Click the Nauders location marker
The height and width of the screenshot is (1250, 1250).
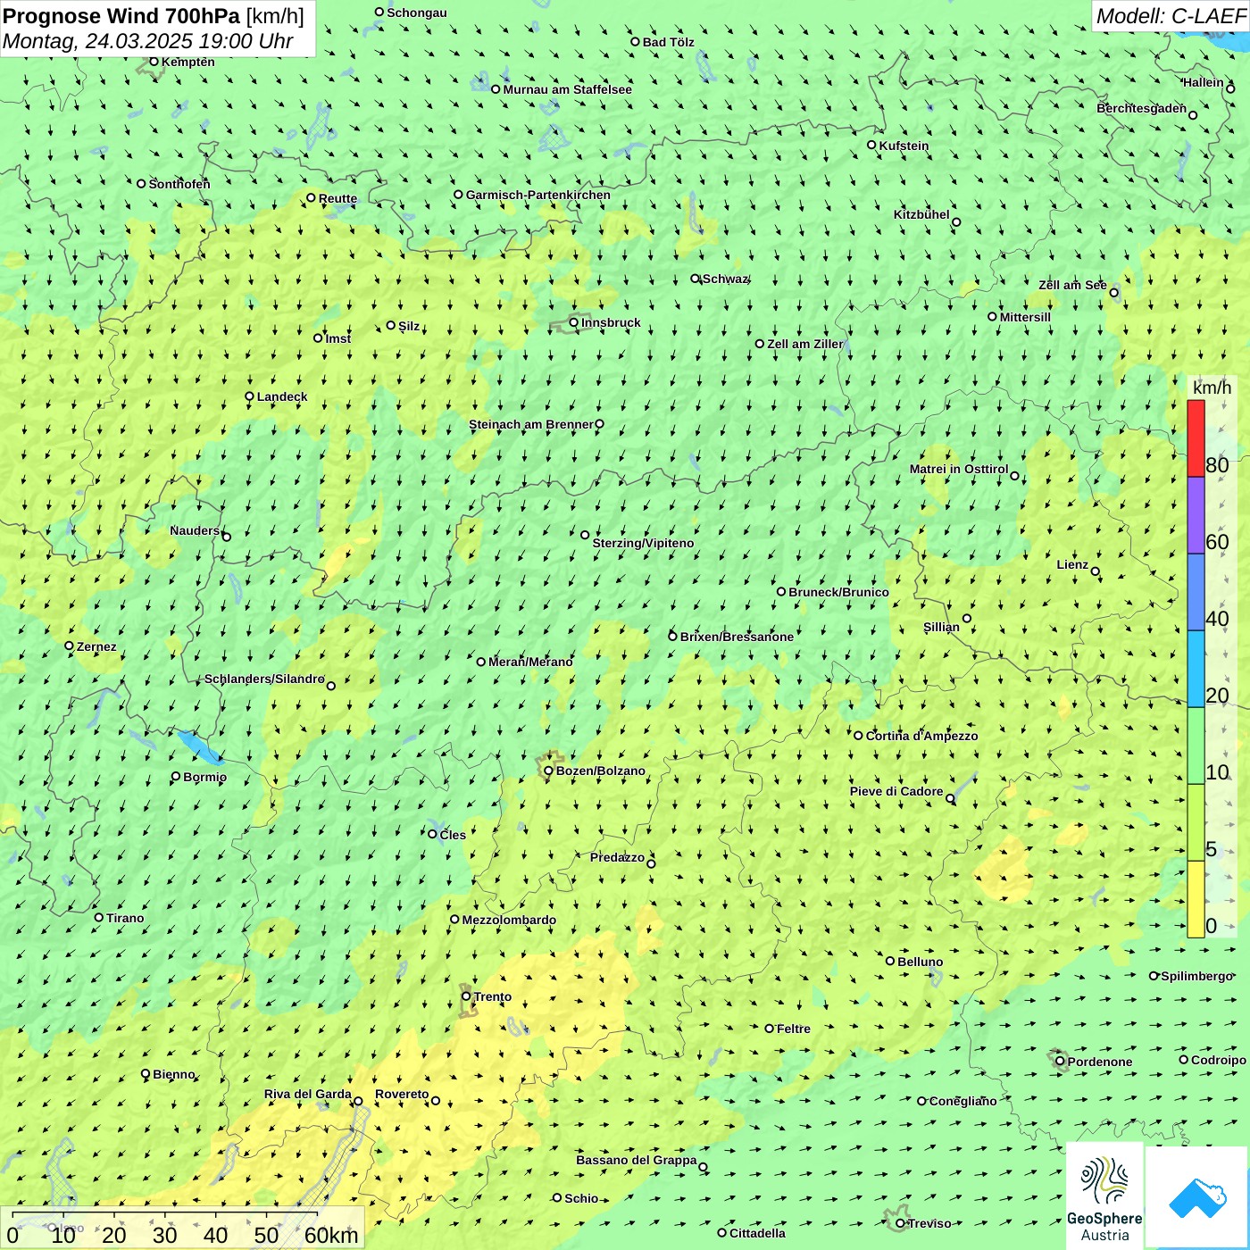click(x=227, y=537)
